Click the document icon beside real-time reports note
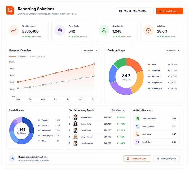The height and width of the screenshot is (170, 189). 12,159
